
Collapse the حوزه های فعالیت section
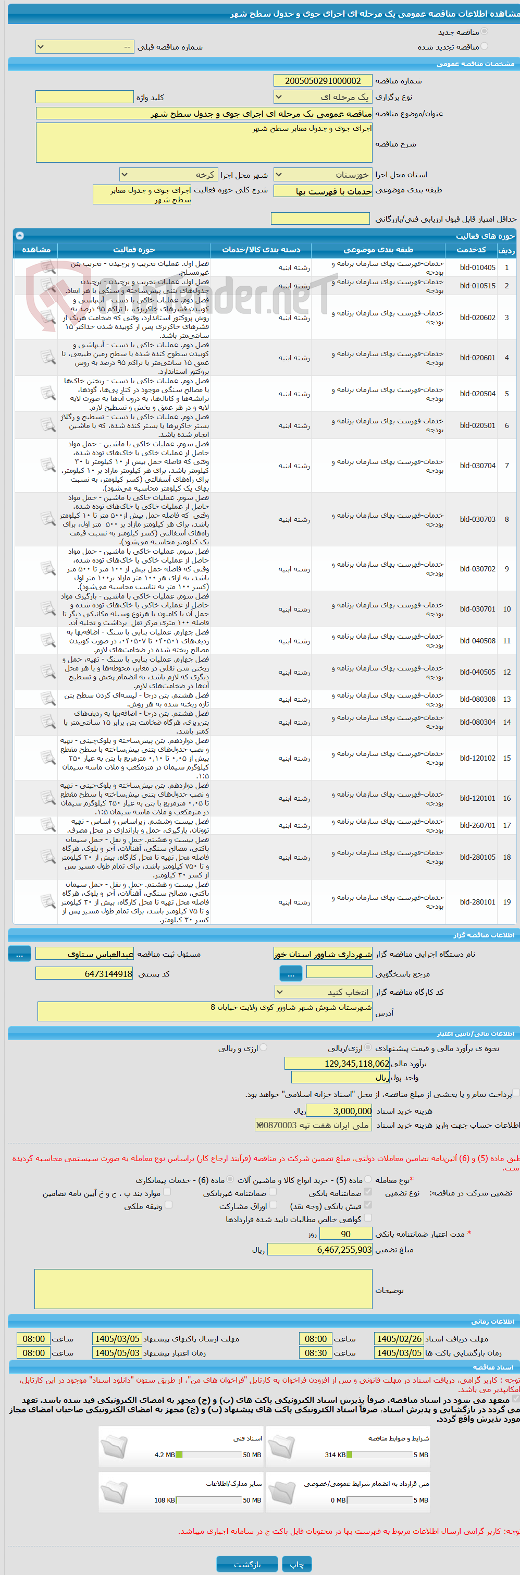pyautogui.click(x=20, y=236)
